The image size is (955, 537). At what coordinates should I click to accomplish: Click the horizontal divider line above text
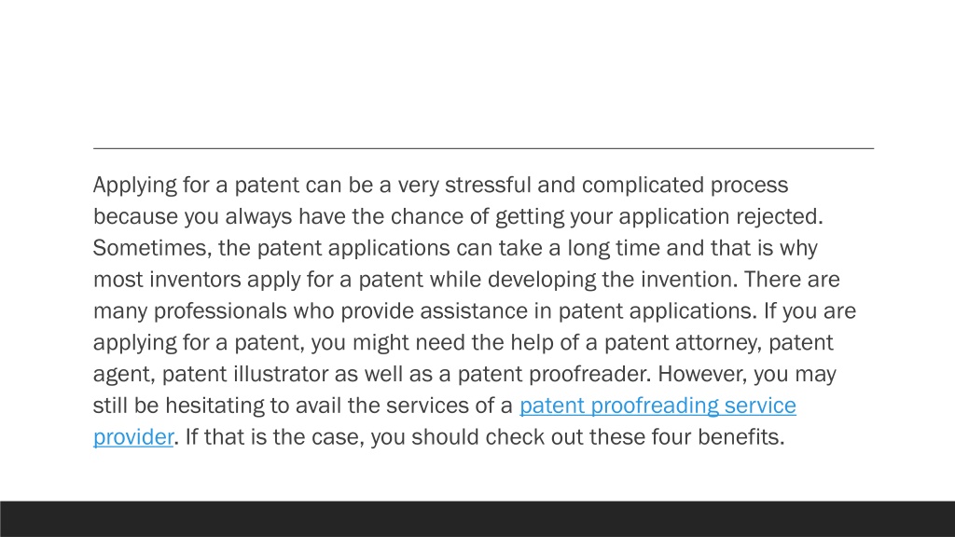[483, 148]
